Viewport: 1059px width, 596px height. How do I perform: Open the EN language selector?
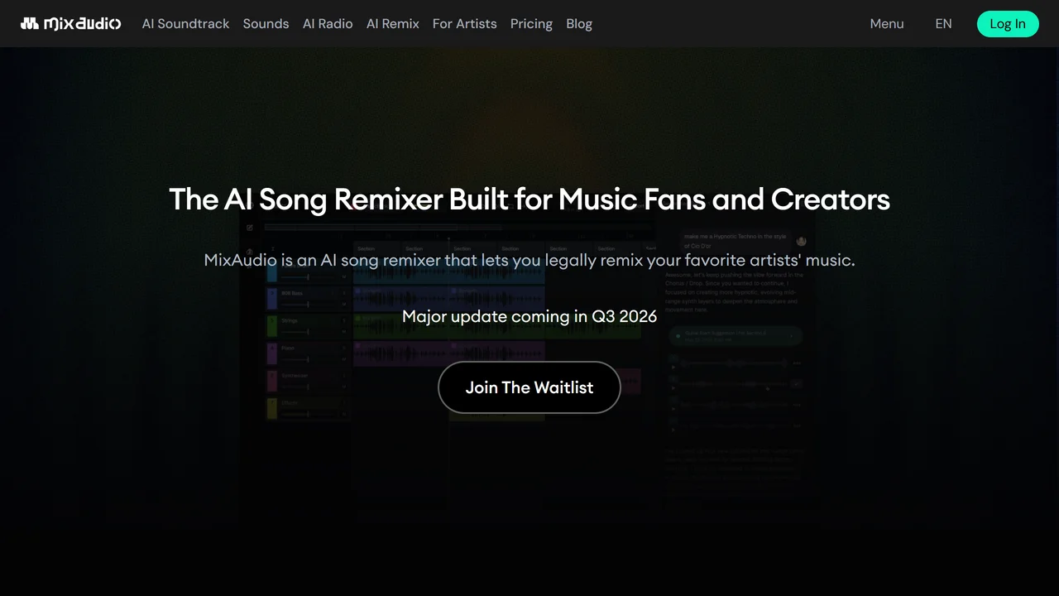pyautogui.click(x=943, y=24)
